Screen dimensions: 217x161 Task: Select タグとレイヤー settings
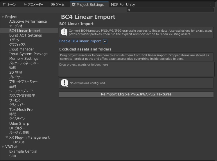click(18, 105)
